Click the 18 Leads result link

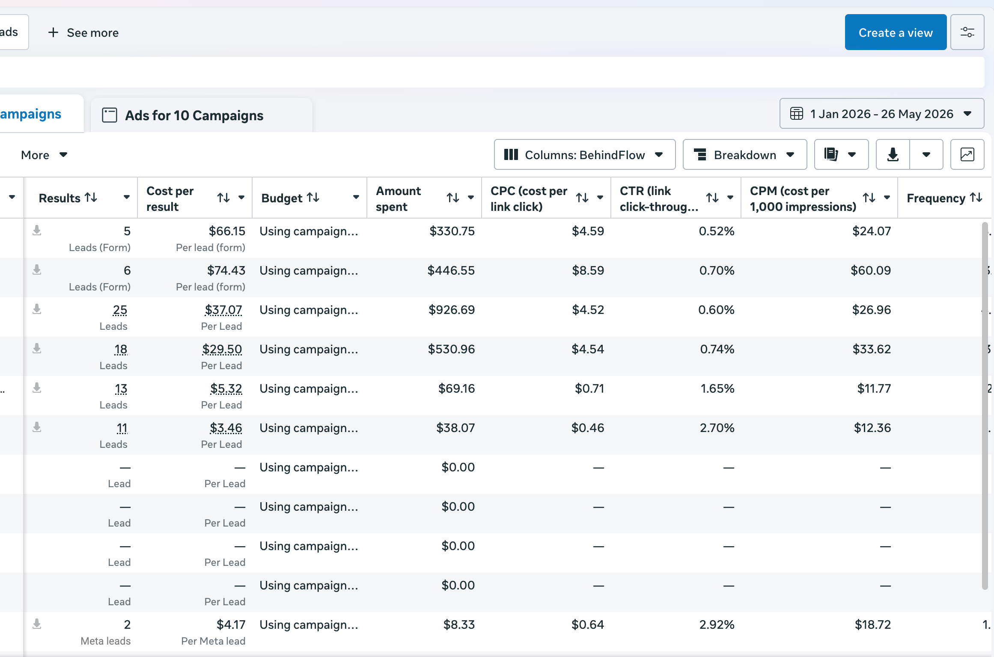[121, 349]
